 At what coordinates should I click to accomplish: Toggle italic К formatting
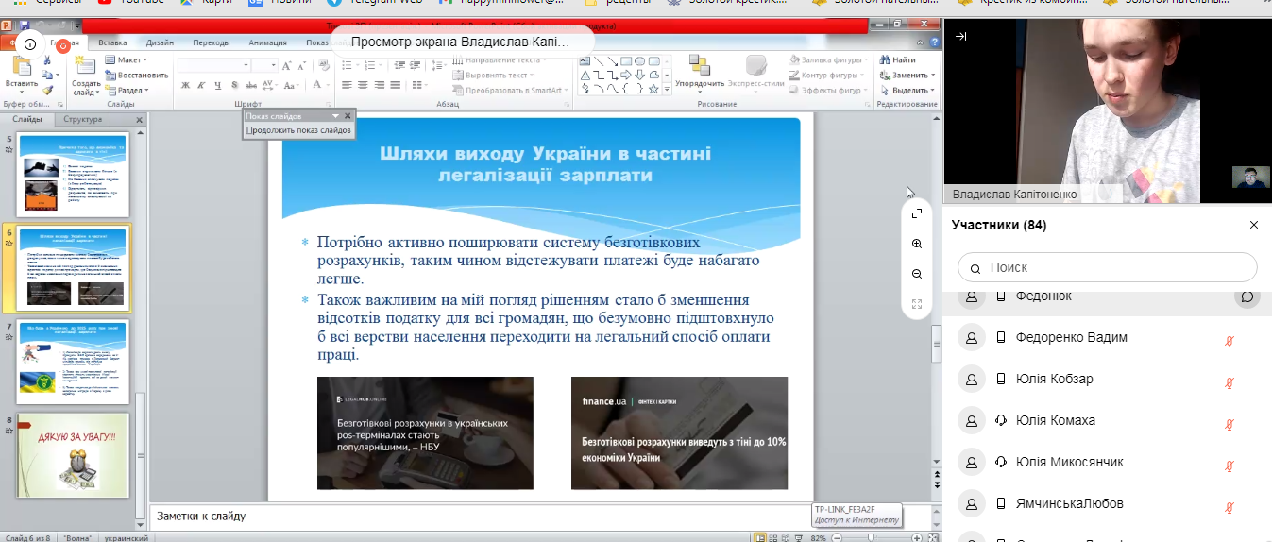(x=201, y=86)
